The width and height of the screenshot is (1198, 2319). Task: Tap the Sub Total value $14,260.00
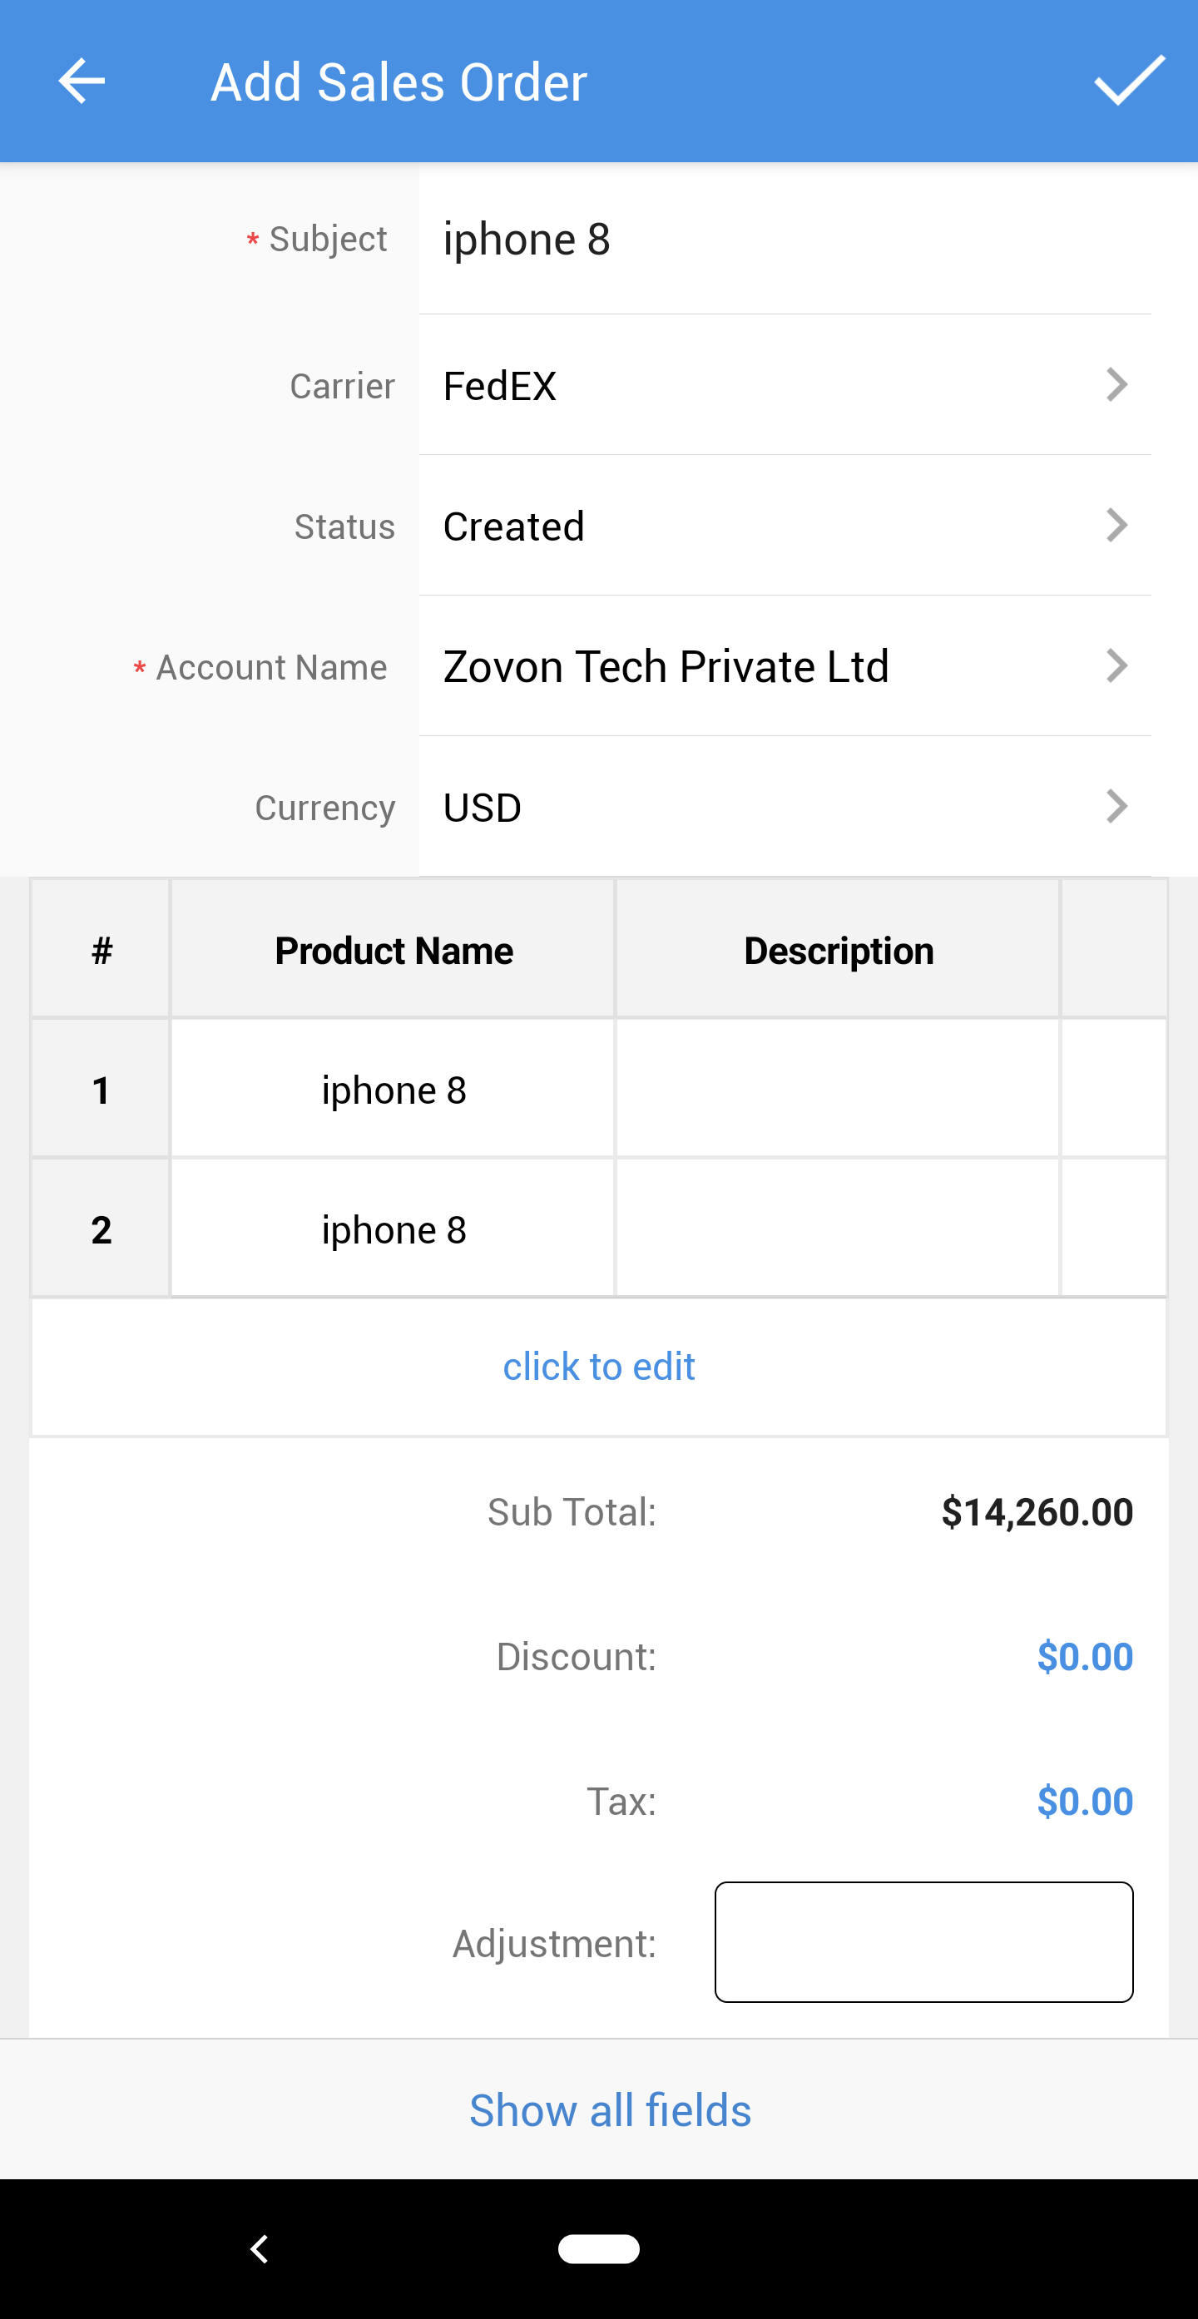pyautogui.click(x=1036, y=1512)
